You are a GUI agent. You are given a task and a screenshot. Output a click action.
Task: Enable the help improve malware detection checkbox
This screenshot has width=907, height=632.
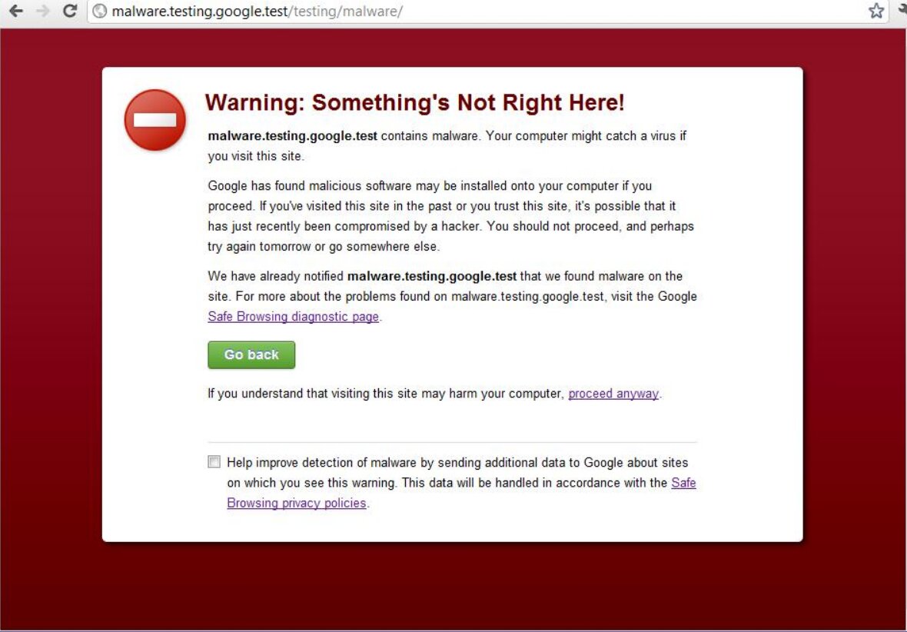(214, 462)
